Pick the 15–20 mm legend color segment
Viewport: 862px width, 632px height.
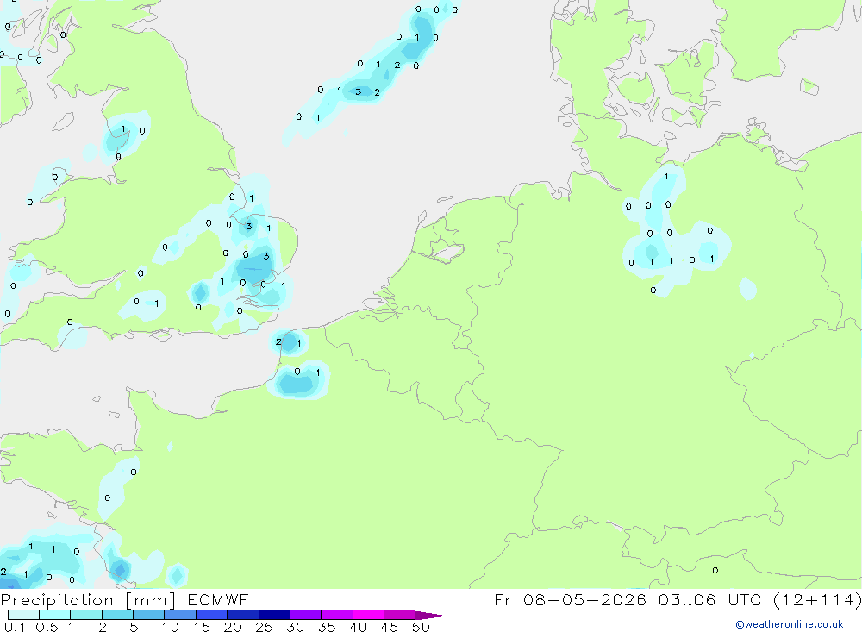click(x=212, y=615)
